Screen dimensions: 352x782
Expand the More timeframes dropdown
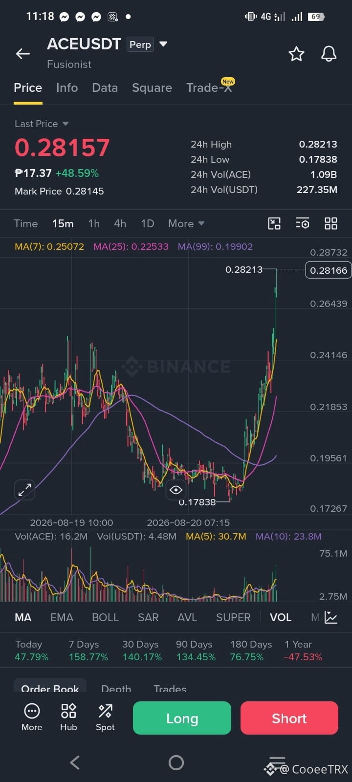(x=186, y=223)
